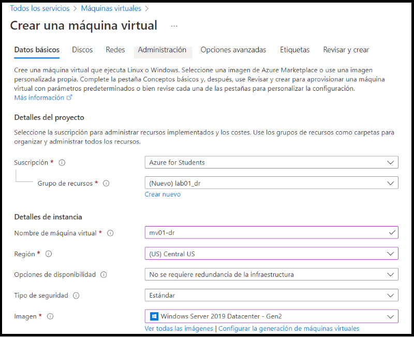Open the Región dropdown showing Central US
This screenshot has width=414, height=337.
coord(271,254)
